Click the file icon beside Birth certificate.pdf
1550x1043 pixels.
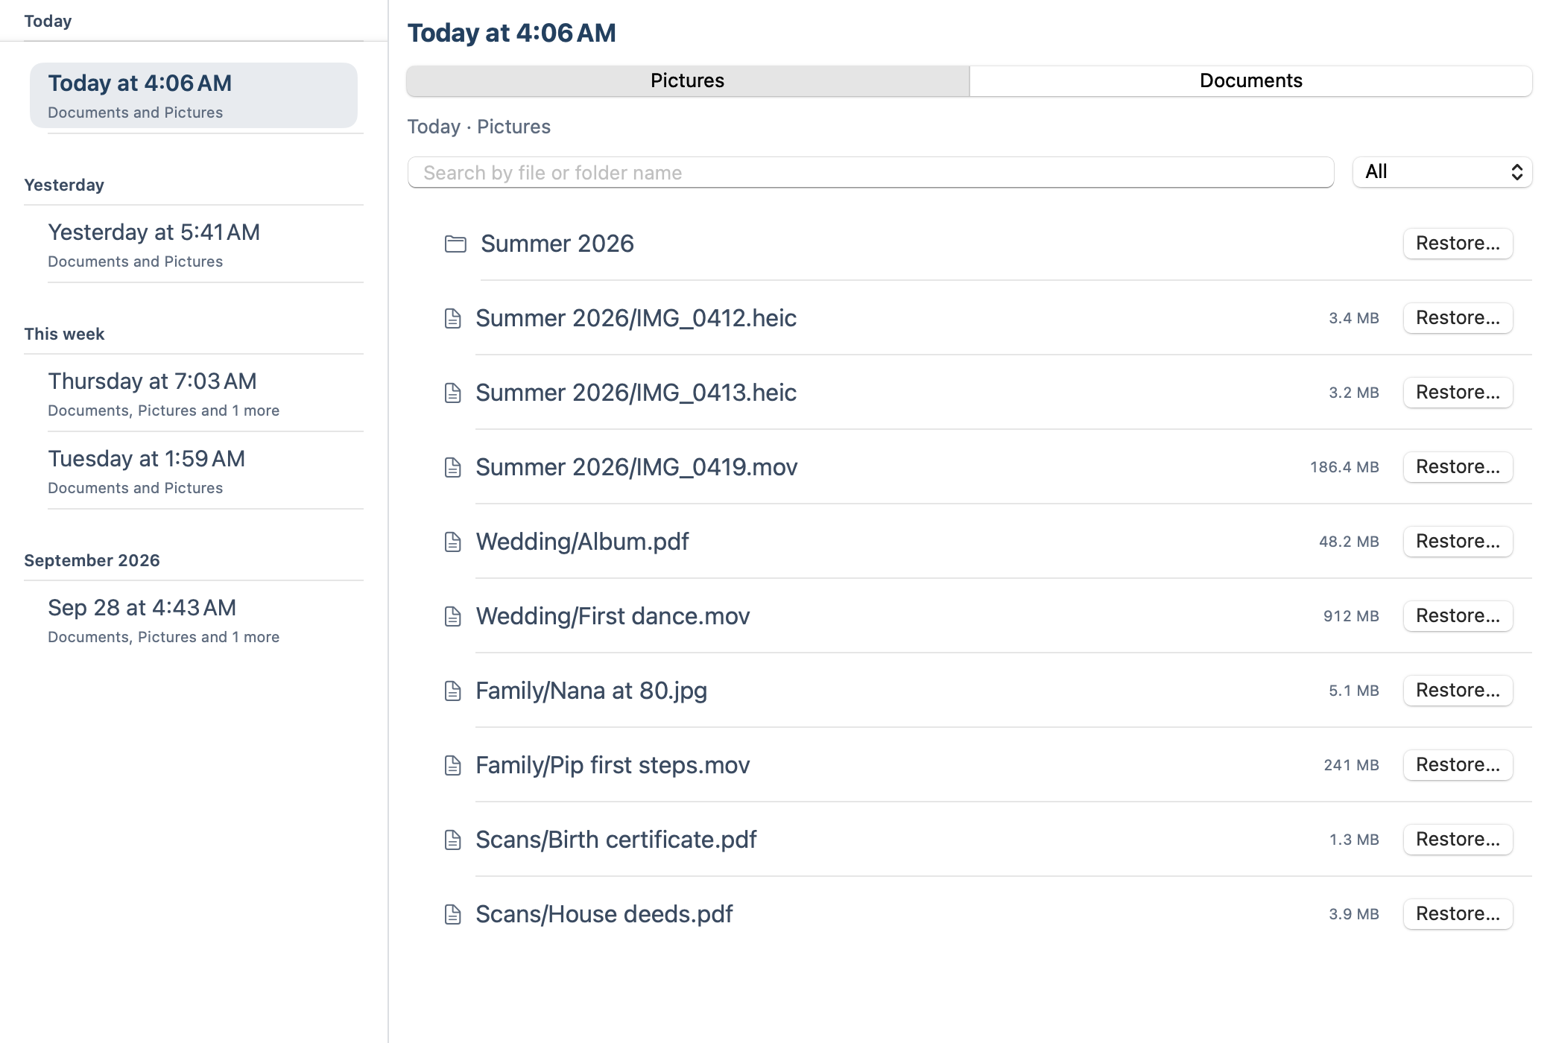coord(452,840)
